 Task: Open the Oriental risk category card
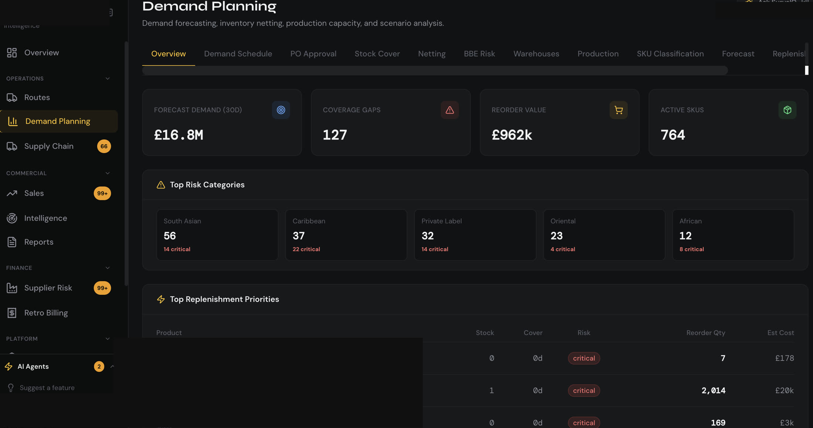[x=604, y=235]
